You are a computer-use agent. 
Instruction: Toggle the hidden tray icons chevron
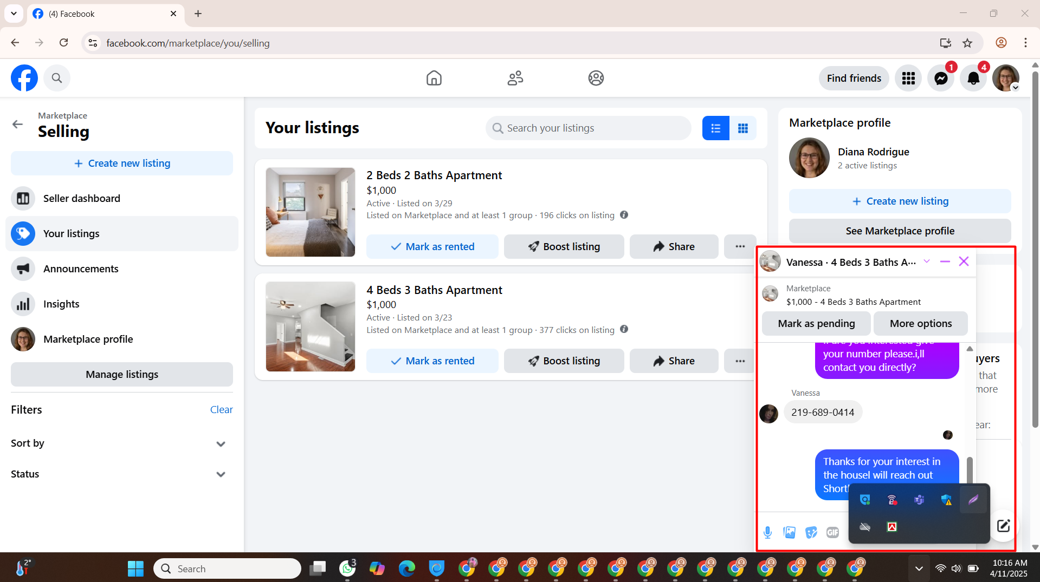[919, 568]
